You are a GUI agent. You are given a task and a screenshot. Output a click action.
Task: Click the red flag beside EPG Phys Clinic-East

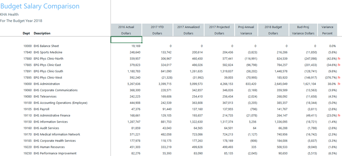coord(339,65)
